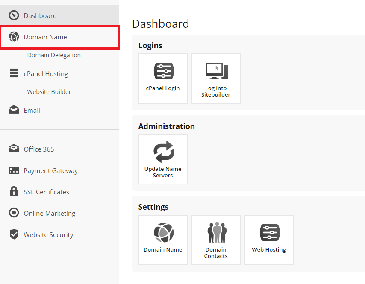Open the cPanel Login tile

click(163, 79)
